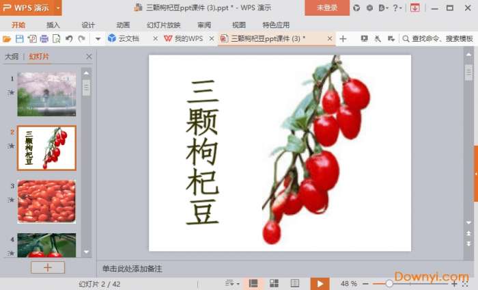The image size is (478, 290).
Task: Switch to slide sorter view icon
Action: [274, 284]
